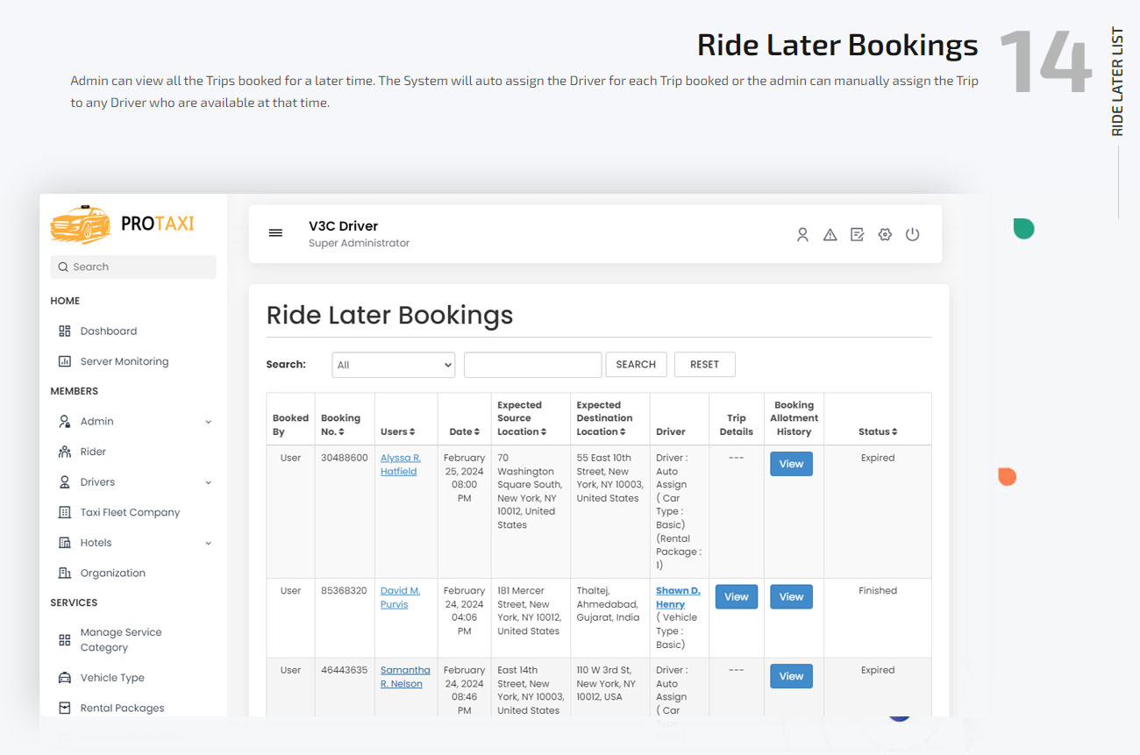Screen dimensions: 1140x755
Task: Click the profile icon in the header
Action: tap(802, 234)
